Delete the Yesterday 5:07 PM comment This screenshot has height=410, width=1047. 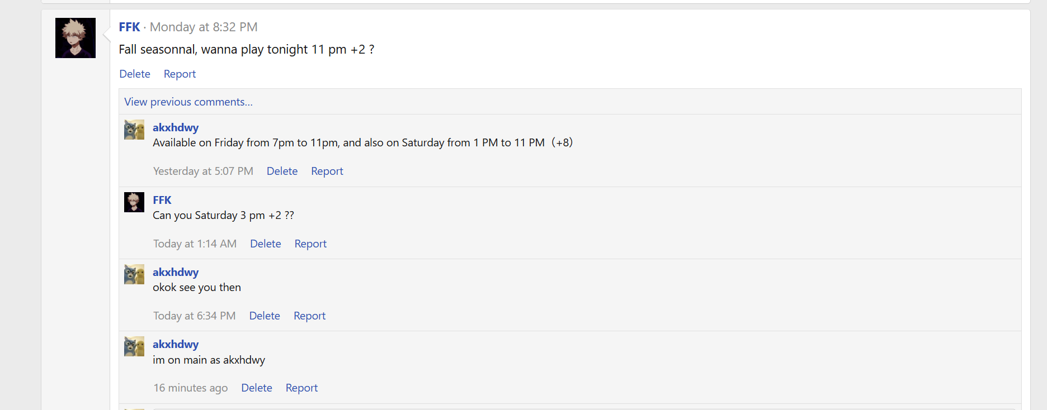[x=282, y=171]
